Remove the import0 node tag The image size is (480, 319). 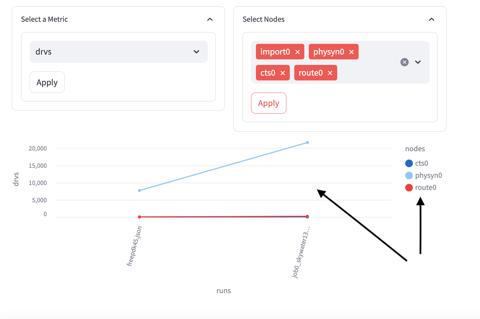[x=297, y=52]
